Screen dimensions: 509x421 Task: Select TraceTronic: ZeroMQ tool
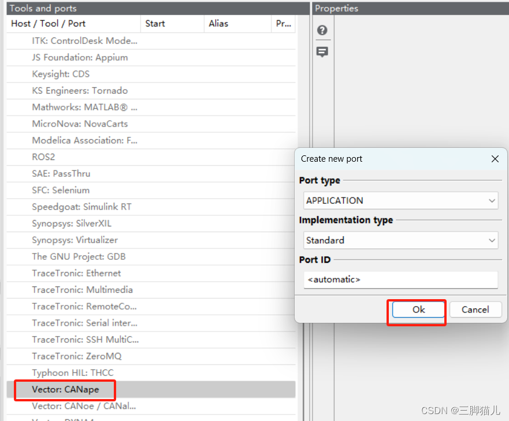coord(151,356)
